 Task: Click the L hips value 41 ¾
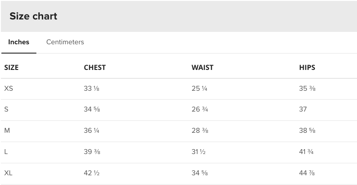(x=307, y=152)
